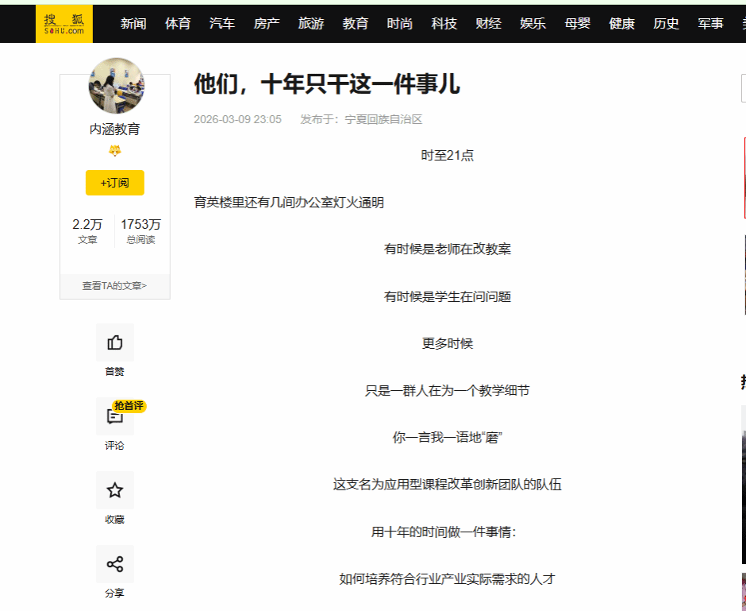746x611 pixels.
Task: Open the 新闻 navigation menu item
Action: click(133, 24)
